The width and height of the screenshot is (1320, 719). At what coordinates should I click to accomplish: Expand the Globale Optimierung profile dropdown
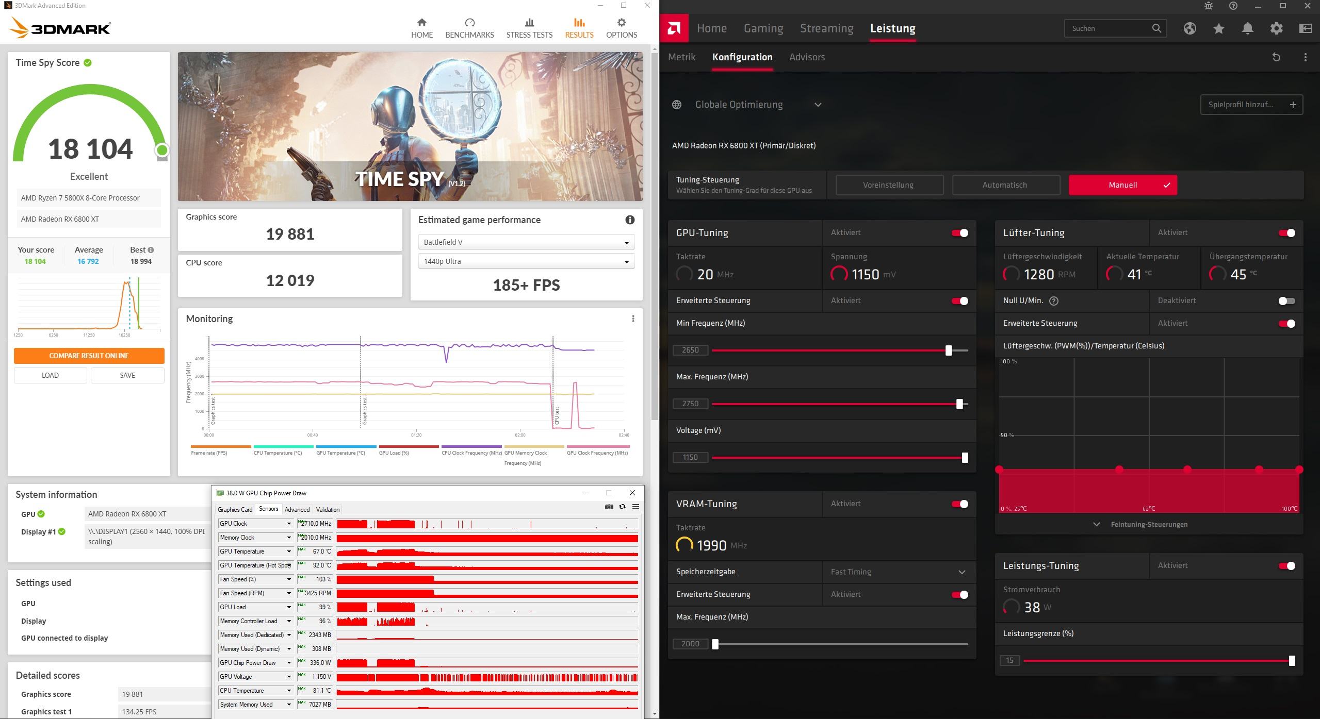point(818,105)
